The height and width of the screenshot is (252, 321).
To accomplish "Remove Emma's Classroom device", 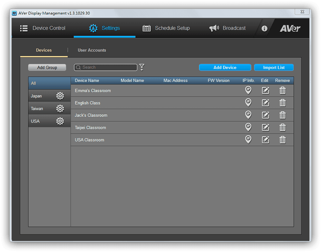I will 282,90.
